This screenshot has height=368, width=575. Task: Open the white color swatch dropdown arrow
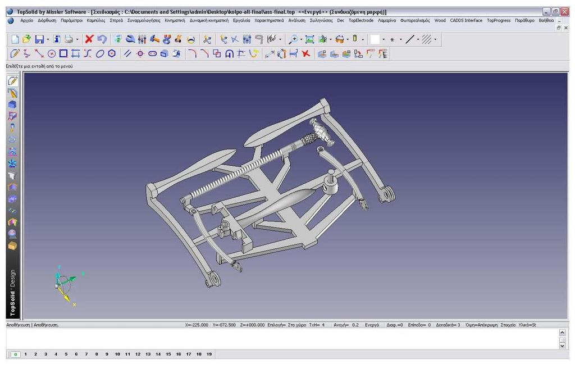click(384, 39)
